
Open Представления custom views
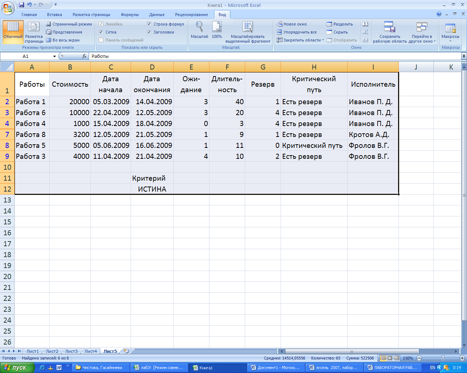64,32
